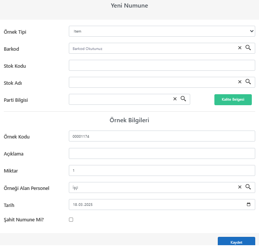Screen dimensions: 259x252
Task: Click the Tarih date value 18.03.2025
Action: click(83, 205)
